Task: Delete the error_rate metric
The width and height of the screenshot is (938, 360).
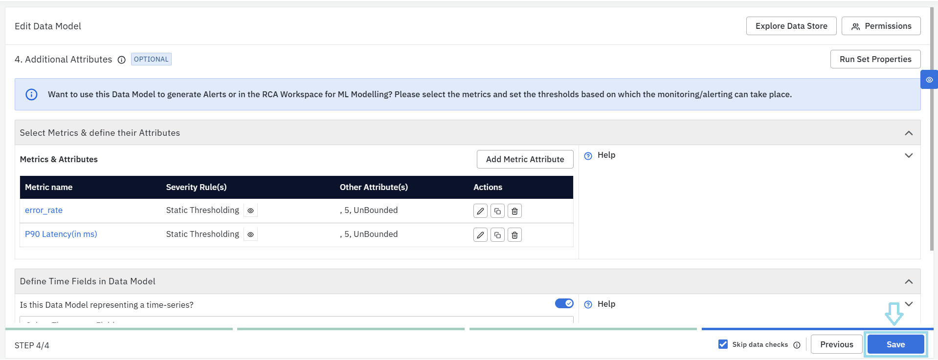Action: click(514, 211)
